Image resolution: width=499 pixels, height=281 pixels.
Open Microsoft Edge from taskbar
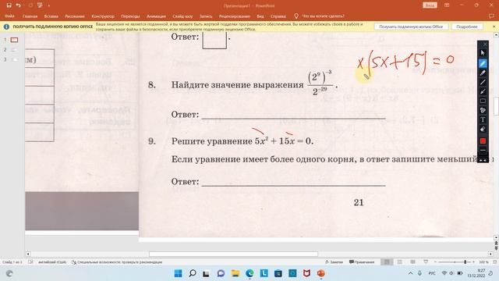click(249, 273)
